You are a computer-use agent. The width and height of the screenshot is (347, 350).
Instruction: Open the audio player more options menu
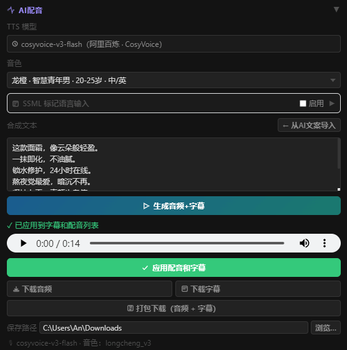tap(325, 243)
